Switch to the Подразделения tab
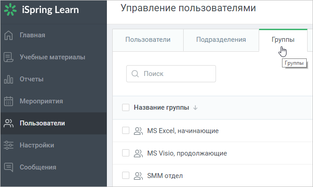Viewport: 313px width, 187px height. 221,40
